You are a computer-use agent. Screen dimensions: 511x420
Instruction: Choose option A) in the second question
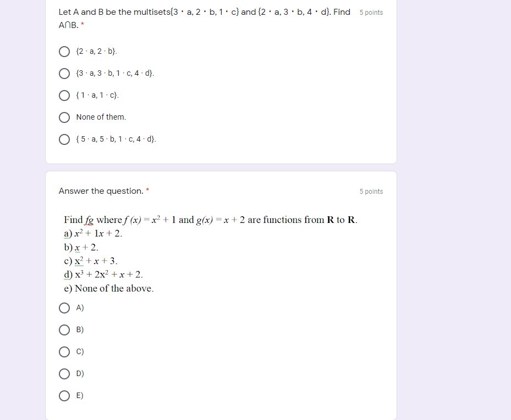click(x=64, y=308)
